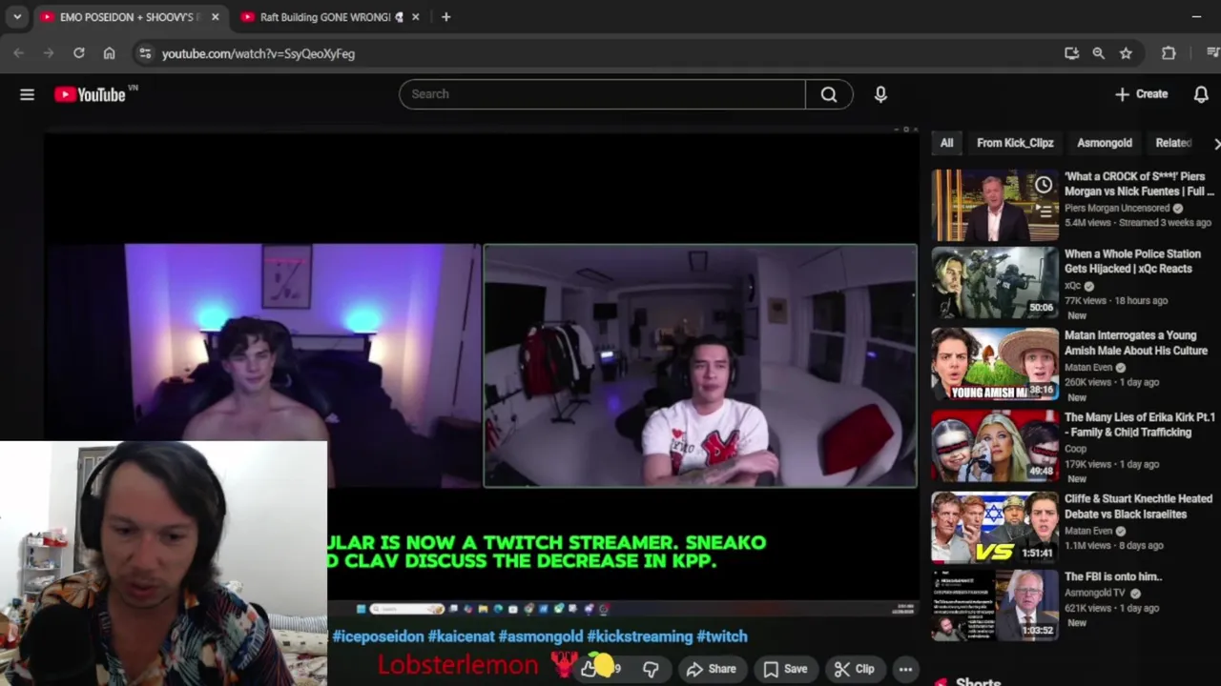Watch later icon on Piers Morgan thumbnail
The height and width of the screenshot is (686, 1221).
(1045, 185)
